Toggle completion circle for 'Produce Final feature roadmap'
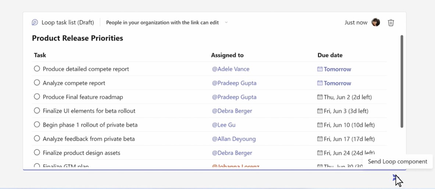Screen dimensions: 435x189 (x=37, y=97)
